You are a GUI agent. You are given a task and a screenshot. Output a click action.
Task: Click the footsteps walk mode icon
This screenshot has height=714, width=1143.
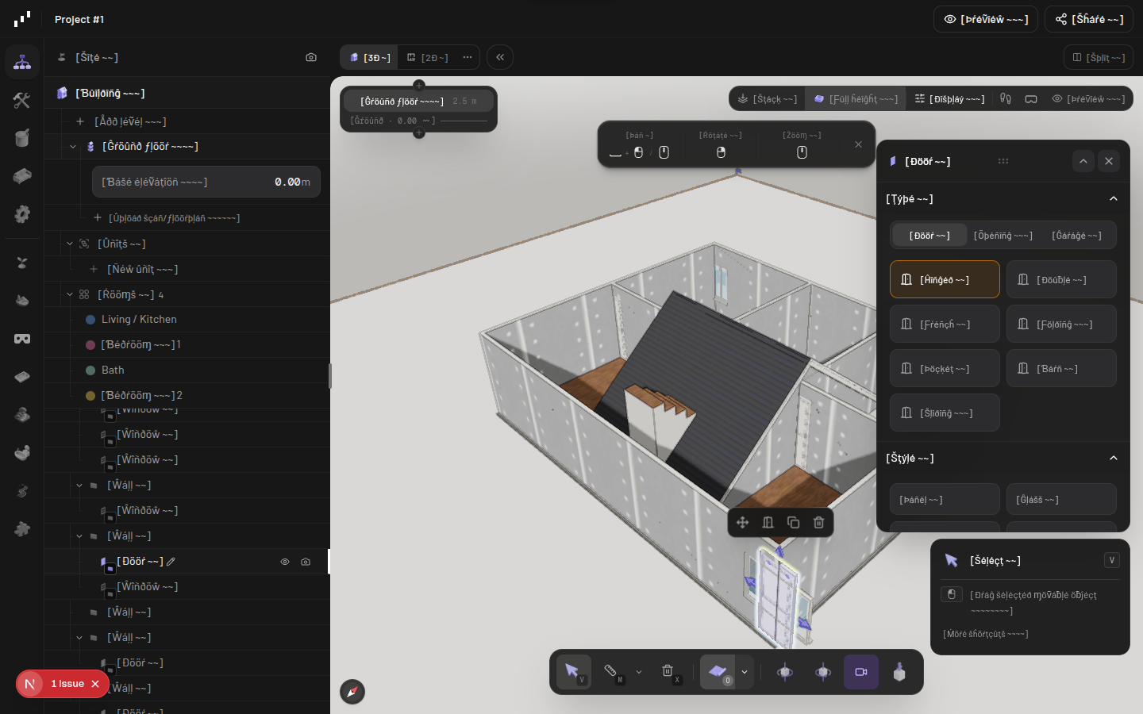pos(1006,99)
